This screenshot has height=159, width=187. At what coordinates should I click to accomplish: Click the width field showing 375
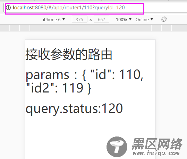click(x=79, y=19)
